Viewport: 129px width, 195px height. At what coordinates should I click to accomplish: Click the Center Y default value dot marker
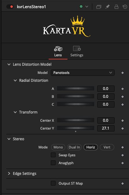tap(76, 131)
